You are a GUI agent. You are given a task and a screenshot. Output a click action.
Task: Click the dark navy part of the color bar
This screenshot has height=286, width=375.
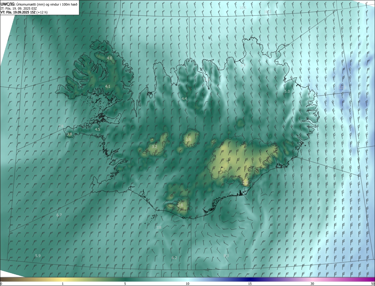250,280
